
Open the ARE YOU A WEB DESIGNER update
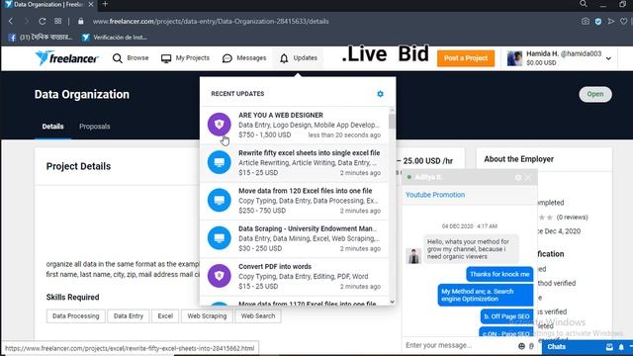[x=294, y=125]
